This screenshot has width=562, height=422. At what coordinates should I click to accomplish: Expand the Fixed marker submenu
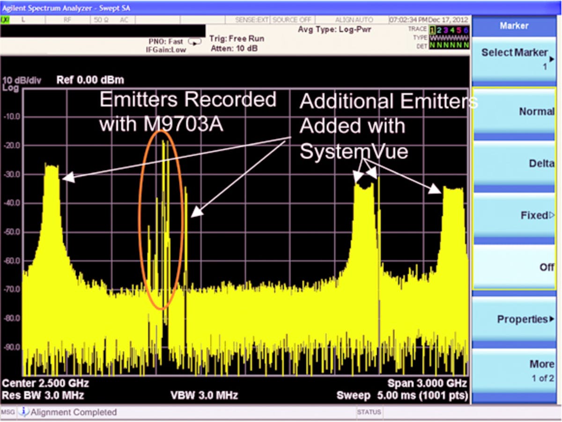[x=514, y=215]
